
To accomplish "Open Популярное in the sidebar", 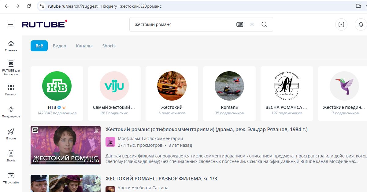I will tap(11, 112).
